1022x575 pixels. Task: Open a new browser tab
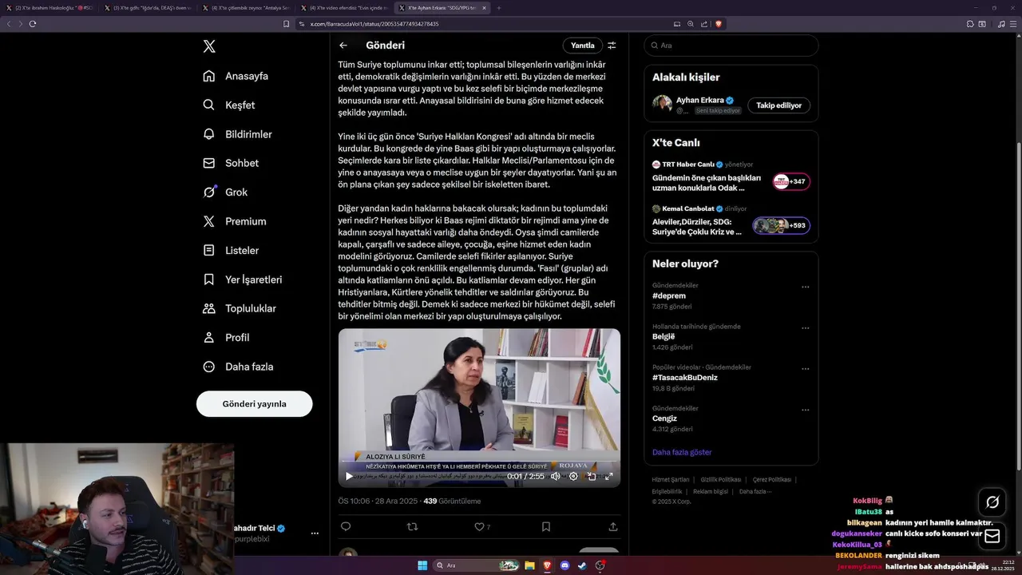(x=499, y=7)
